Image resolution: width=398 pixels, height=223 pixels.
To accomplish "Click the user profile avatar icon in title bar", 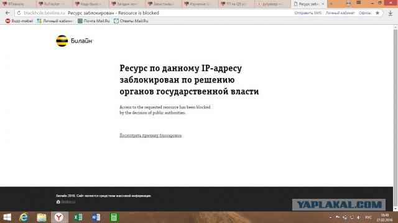I will coord(348,3).
